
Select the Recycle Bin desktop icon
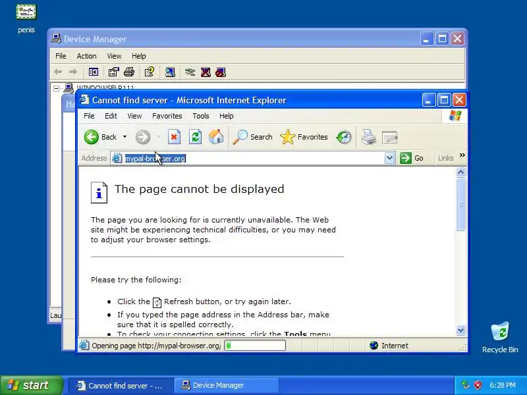pos(500,337)
